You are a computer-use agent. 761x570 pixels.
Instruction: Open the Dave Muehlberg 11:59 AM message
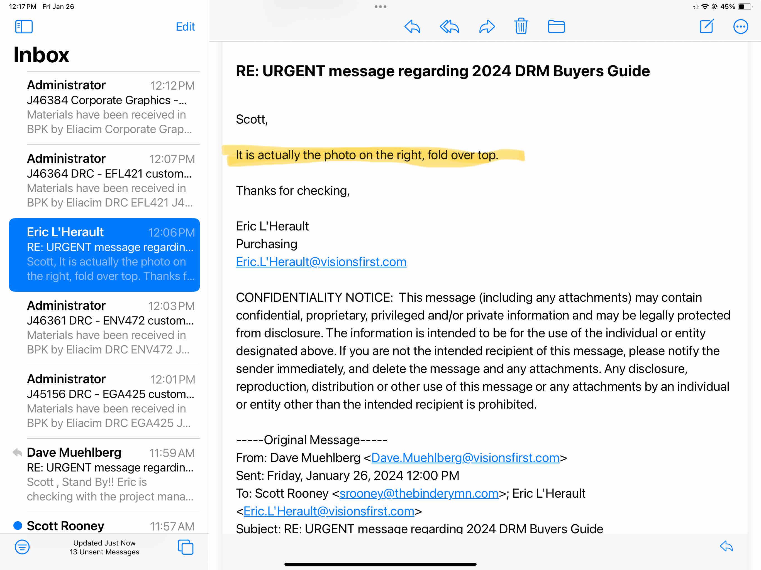(110, 474)
